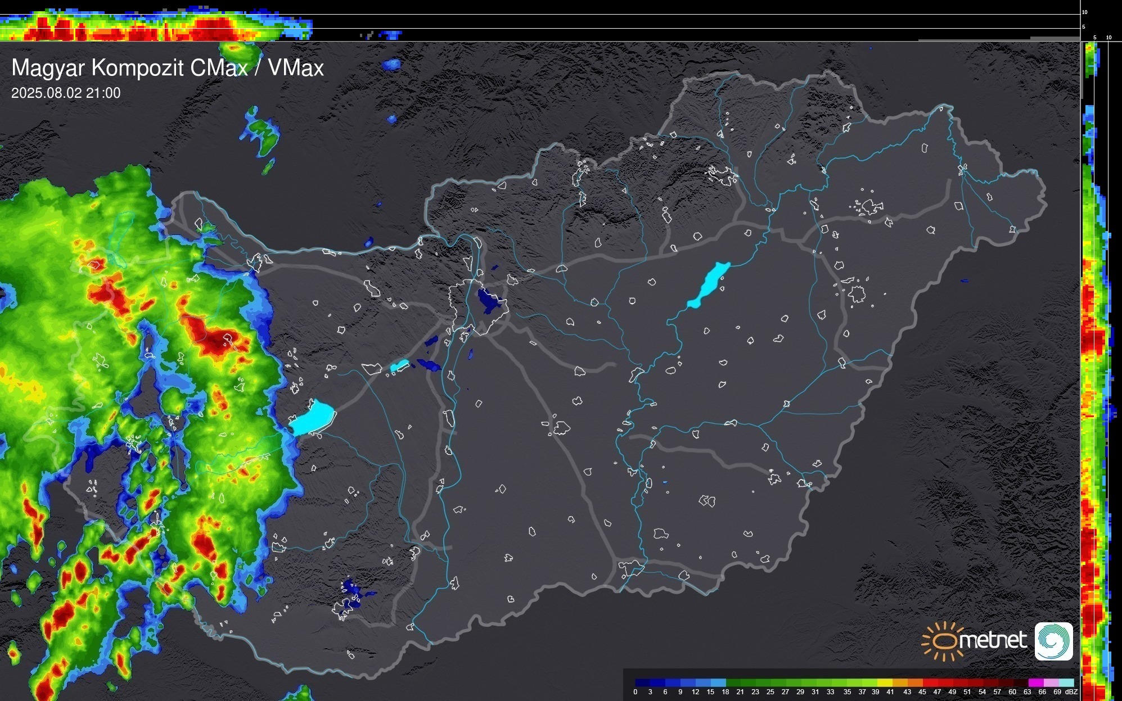Click the metnet wordmark text

coord(993,640)
